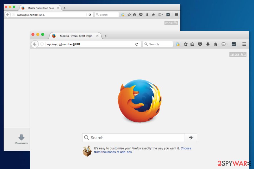Open hamburger menu in front window

tap(244, 44)
